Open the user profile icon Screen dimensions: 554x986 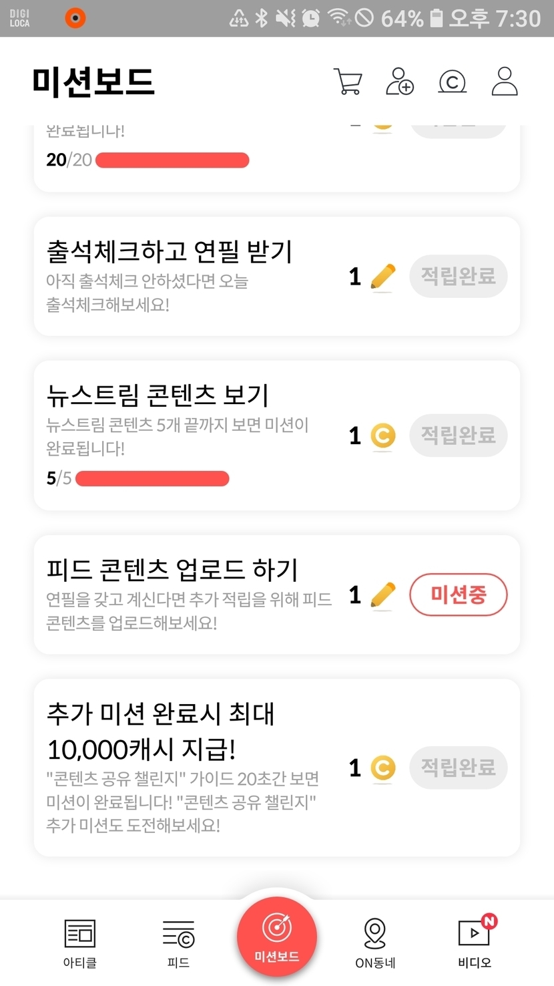[505, 81]
